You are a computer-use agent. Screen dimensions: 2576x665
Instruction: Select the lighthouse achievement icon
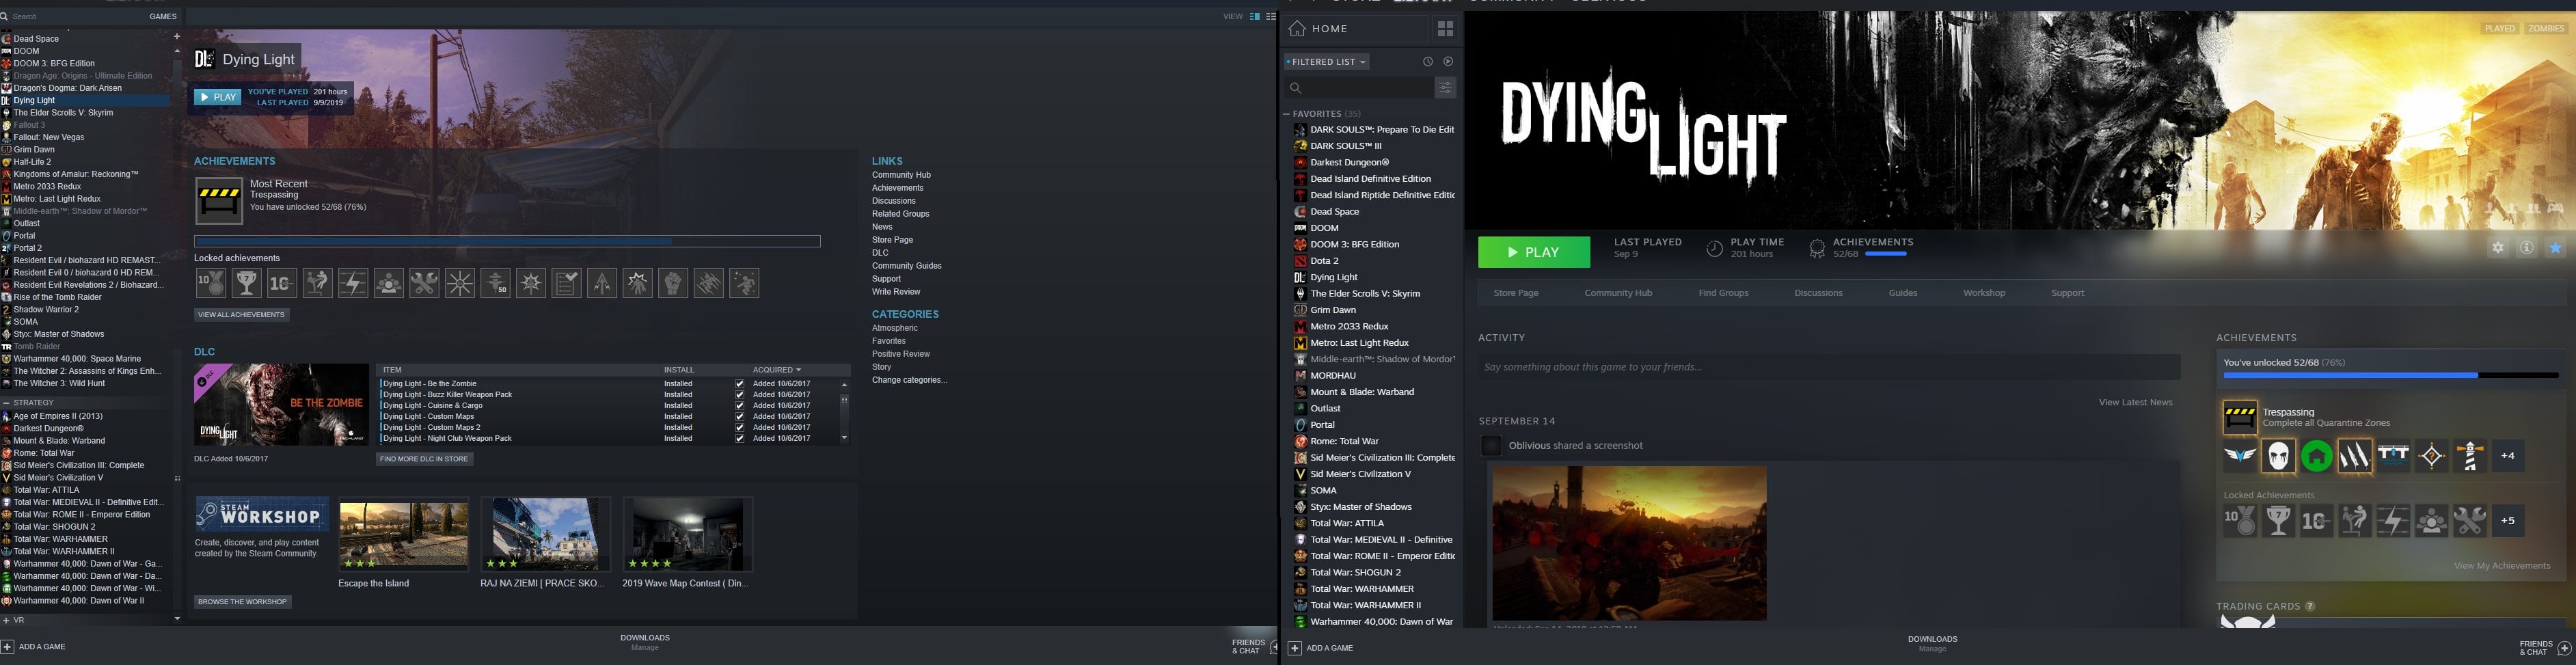(x=2470, y=456)
